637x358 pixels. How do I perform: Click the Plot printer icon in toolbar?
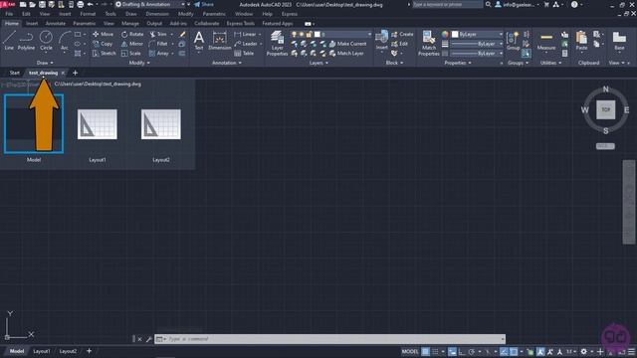tap(80, 4)
